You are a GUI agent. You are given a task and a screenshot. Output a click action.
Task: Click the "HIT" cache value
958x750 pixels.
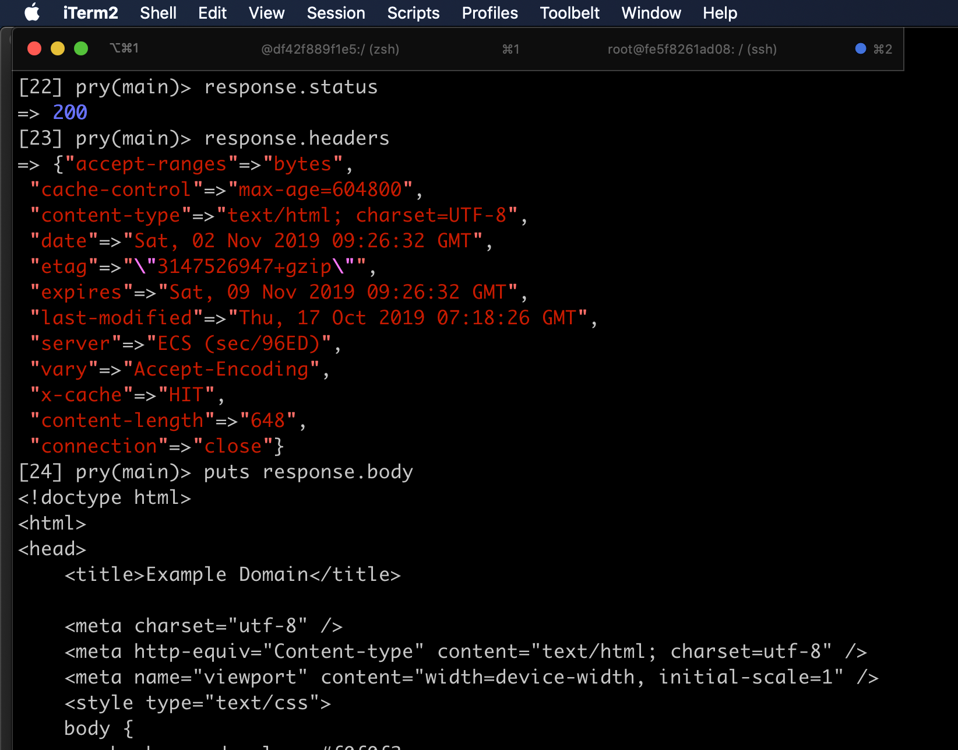(x=186, y=395)
